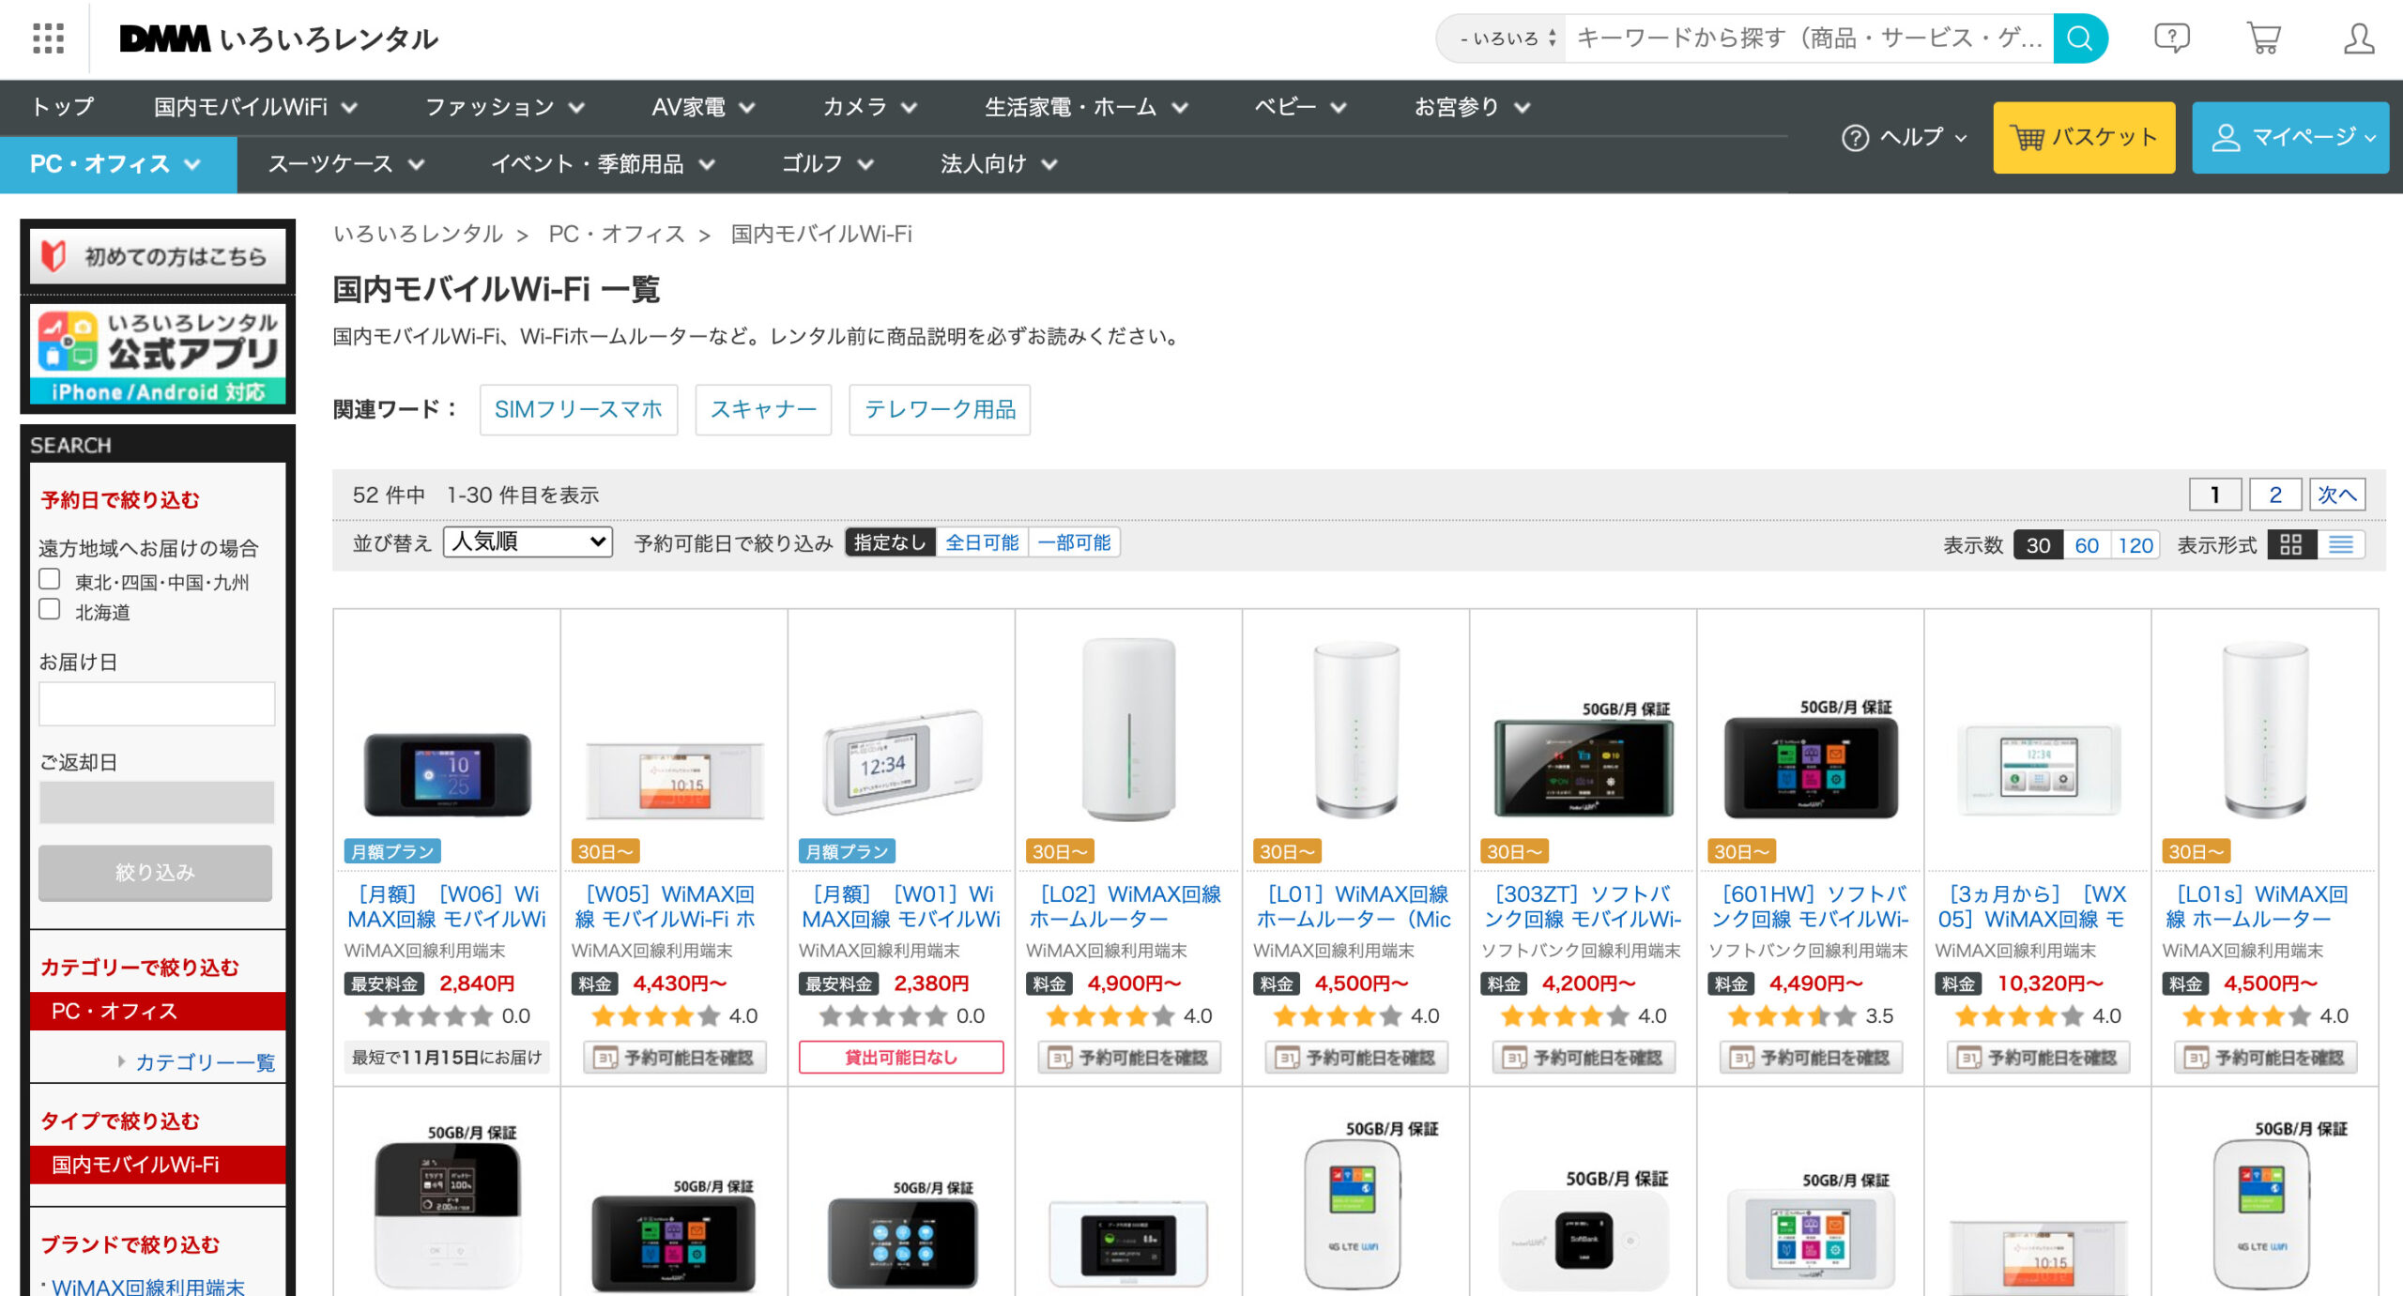Open the 人気順 sort dropdown
Viewport: 2403px width, 1296px height.
coord(528,541)
